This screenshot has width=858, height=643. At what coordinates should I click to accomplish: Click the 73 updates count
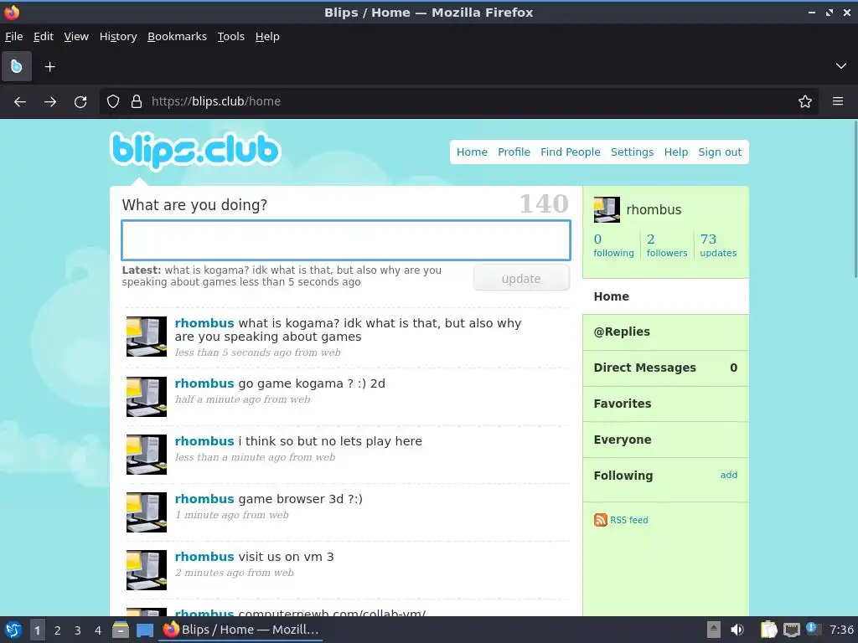coord(718,245)
